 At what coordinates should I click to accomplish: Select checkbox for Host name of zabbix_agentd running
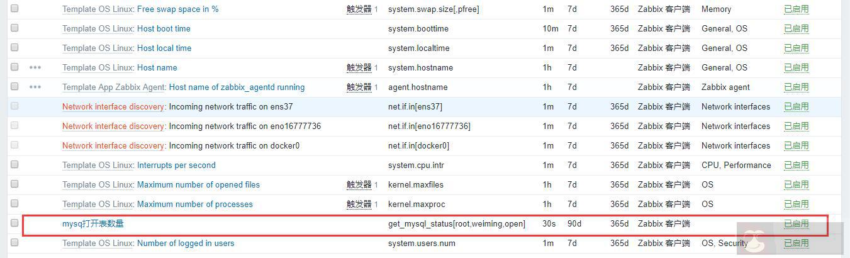click(14, 87)
